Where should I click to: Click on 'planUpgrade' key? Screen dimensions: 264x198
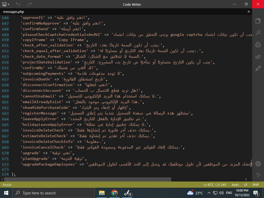[35, 159]
